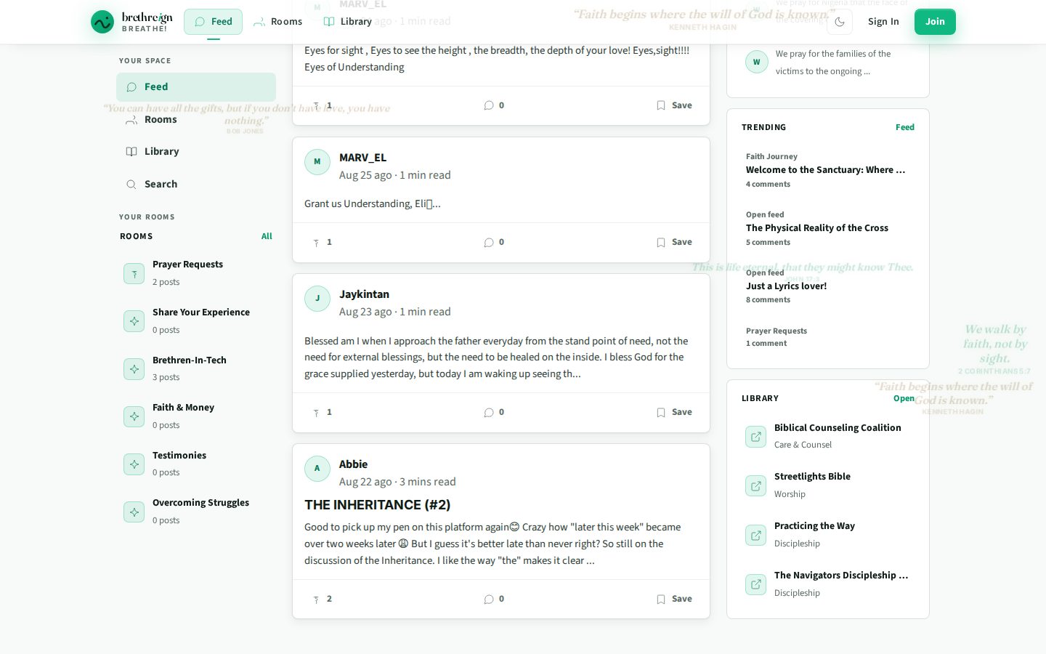The width and height of the screenshot is (1046, 654).
Task: Select Library in the sidebar
Action: coord(196,152)
